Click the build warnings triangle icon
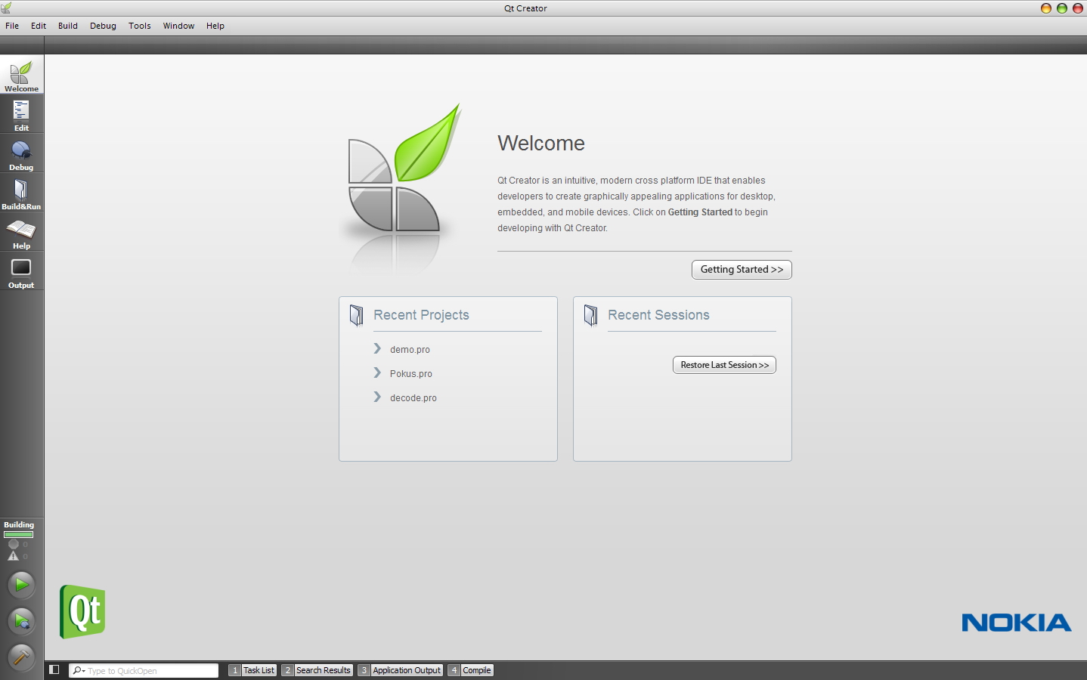The width and height of the screenshot is (1087, 680). pyautogui.click(x=13, y=556)
